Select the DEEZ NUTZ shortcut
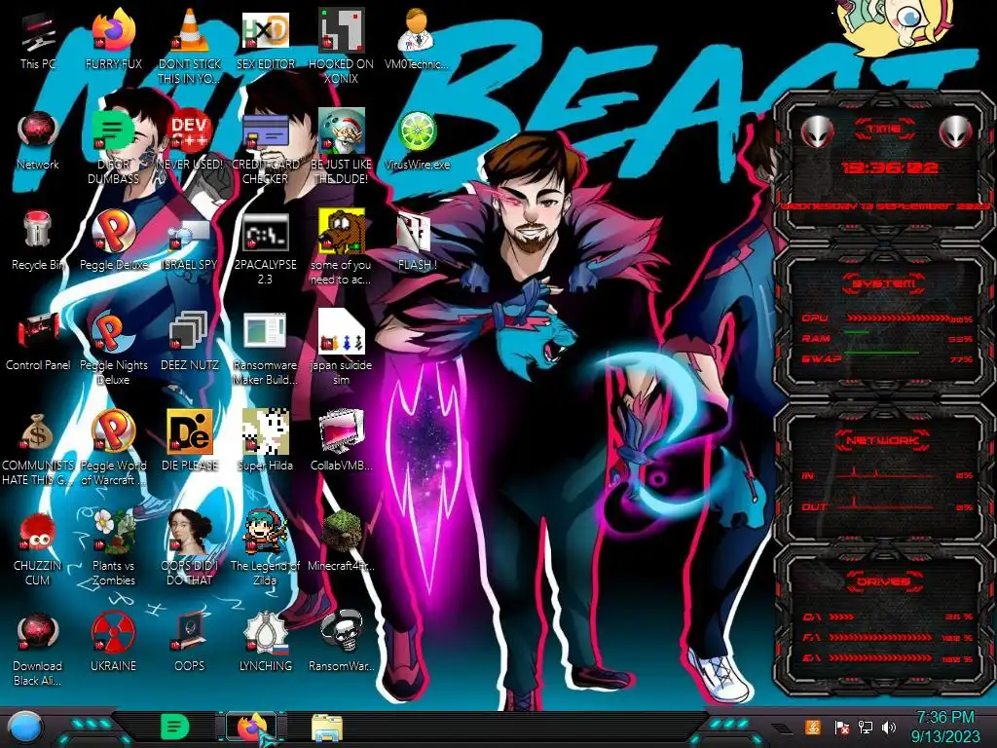The height and width of the screenshot is (748, 997). tap(190, 331)
